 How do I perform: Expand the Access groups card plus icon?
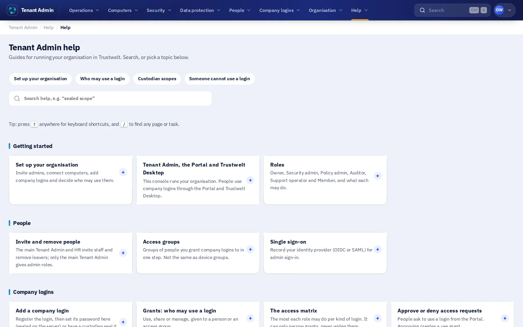[250, 249]
